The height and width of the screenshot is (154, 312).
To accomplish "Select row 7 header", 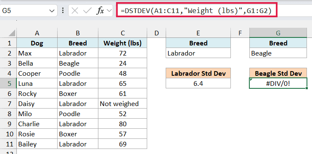I will pos(8,104).
